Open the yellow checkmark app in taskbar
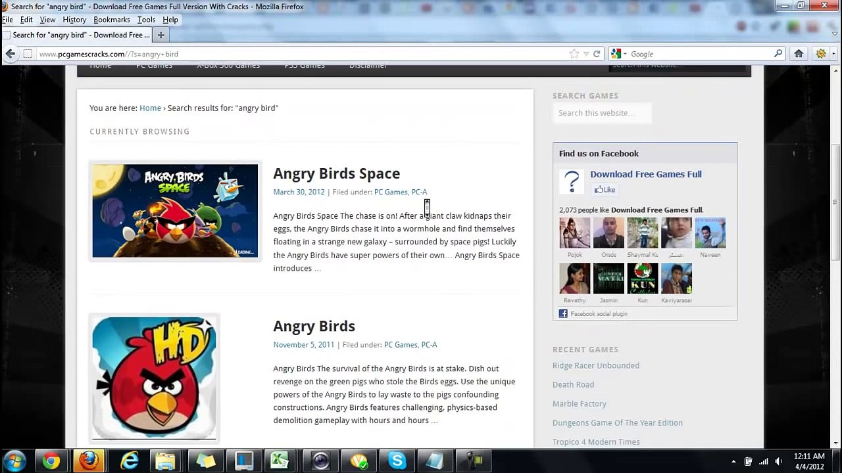This screenshot has height=473, width=842. pyautogui.click(x=359, y=461)
